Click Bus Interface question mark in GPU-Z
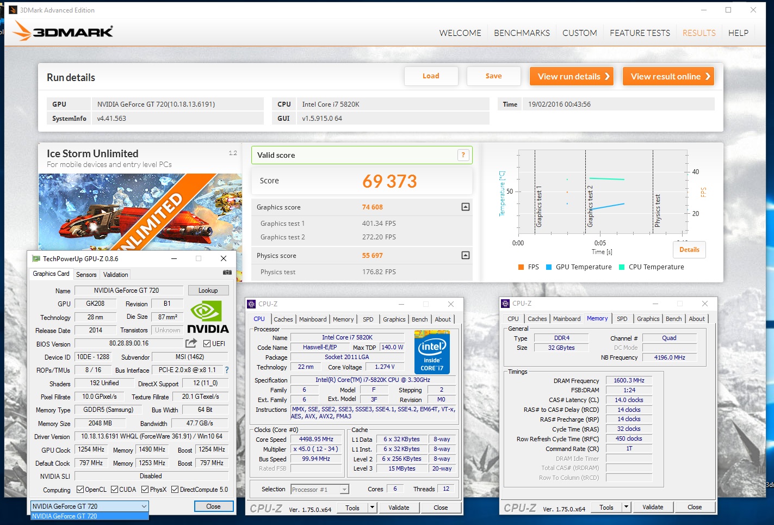 (x=227, y=370)
